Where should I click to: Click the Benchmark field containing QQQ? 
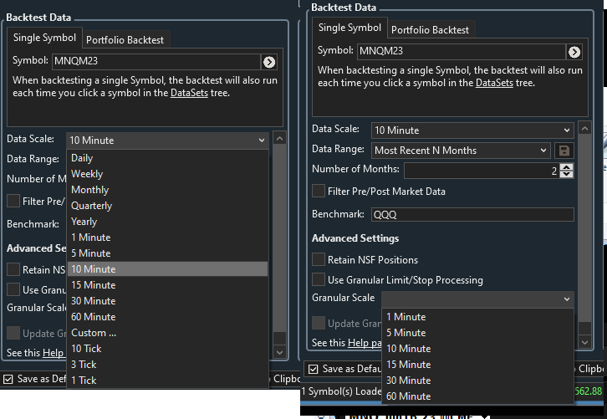click(x=472, y=215)
